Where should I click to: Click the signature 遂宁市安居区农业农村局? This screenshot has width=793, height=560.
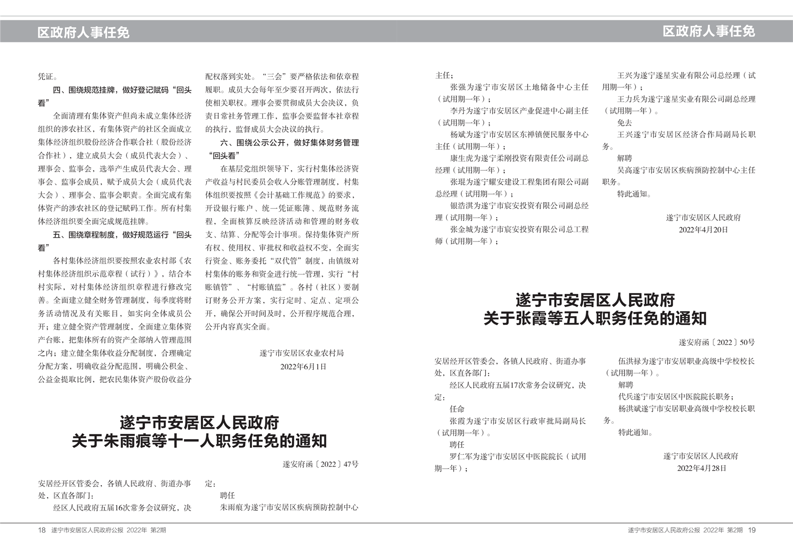(x=302, y=353)
